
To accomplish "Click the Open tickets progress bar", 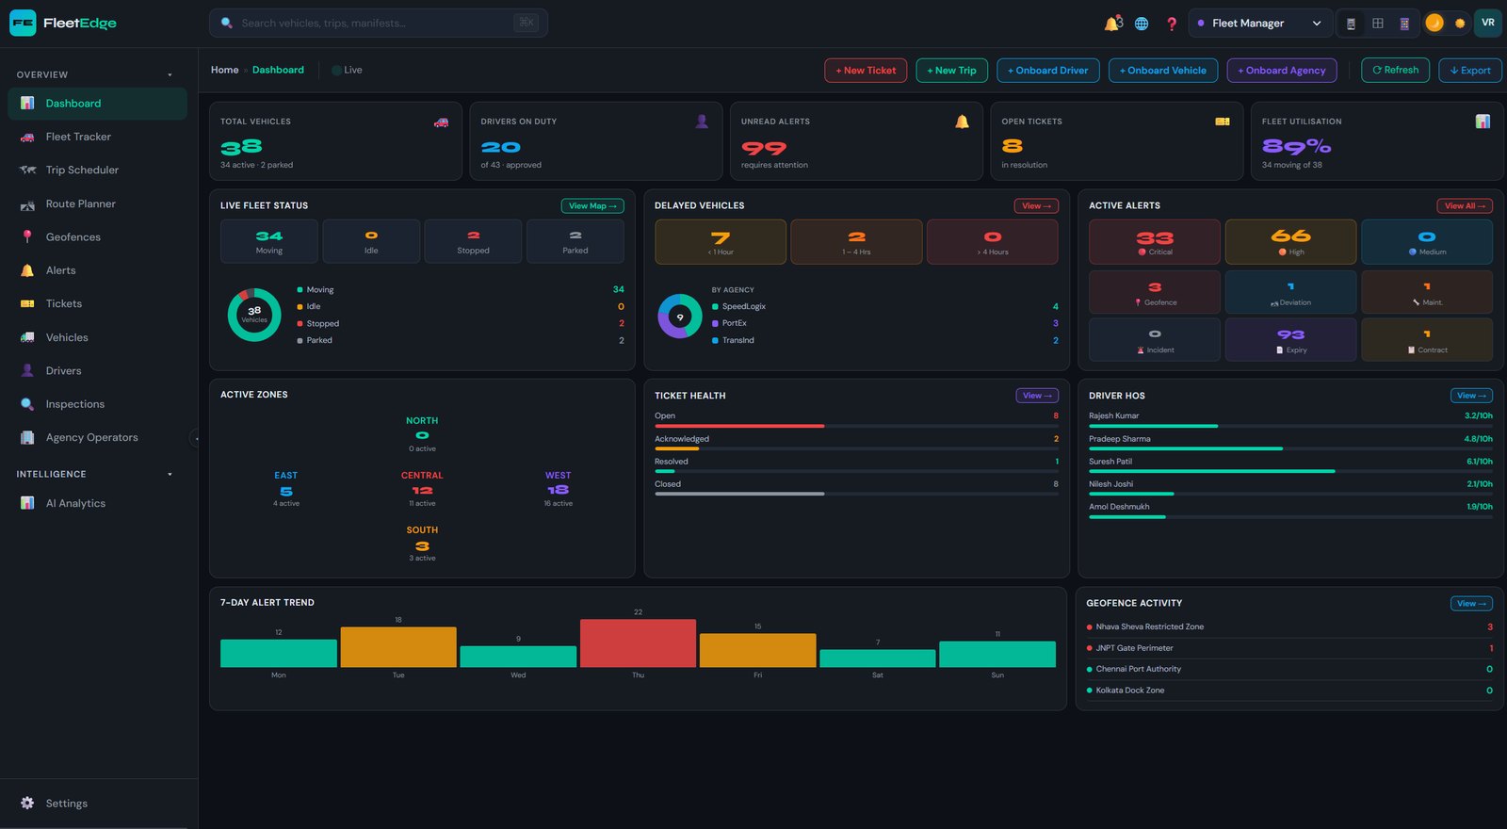I will [x=856, y=426].
